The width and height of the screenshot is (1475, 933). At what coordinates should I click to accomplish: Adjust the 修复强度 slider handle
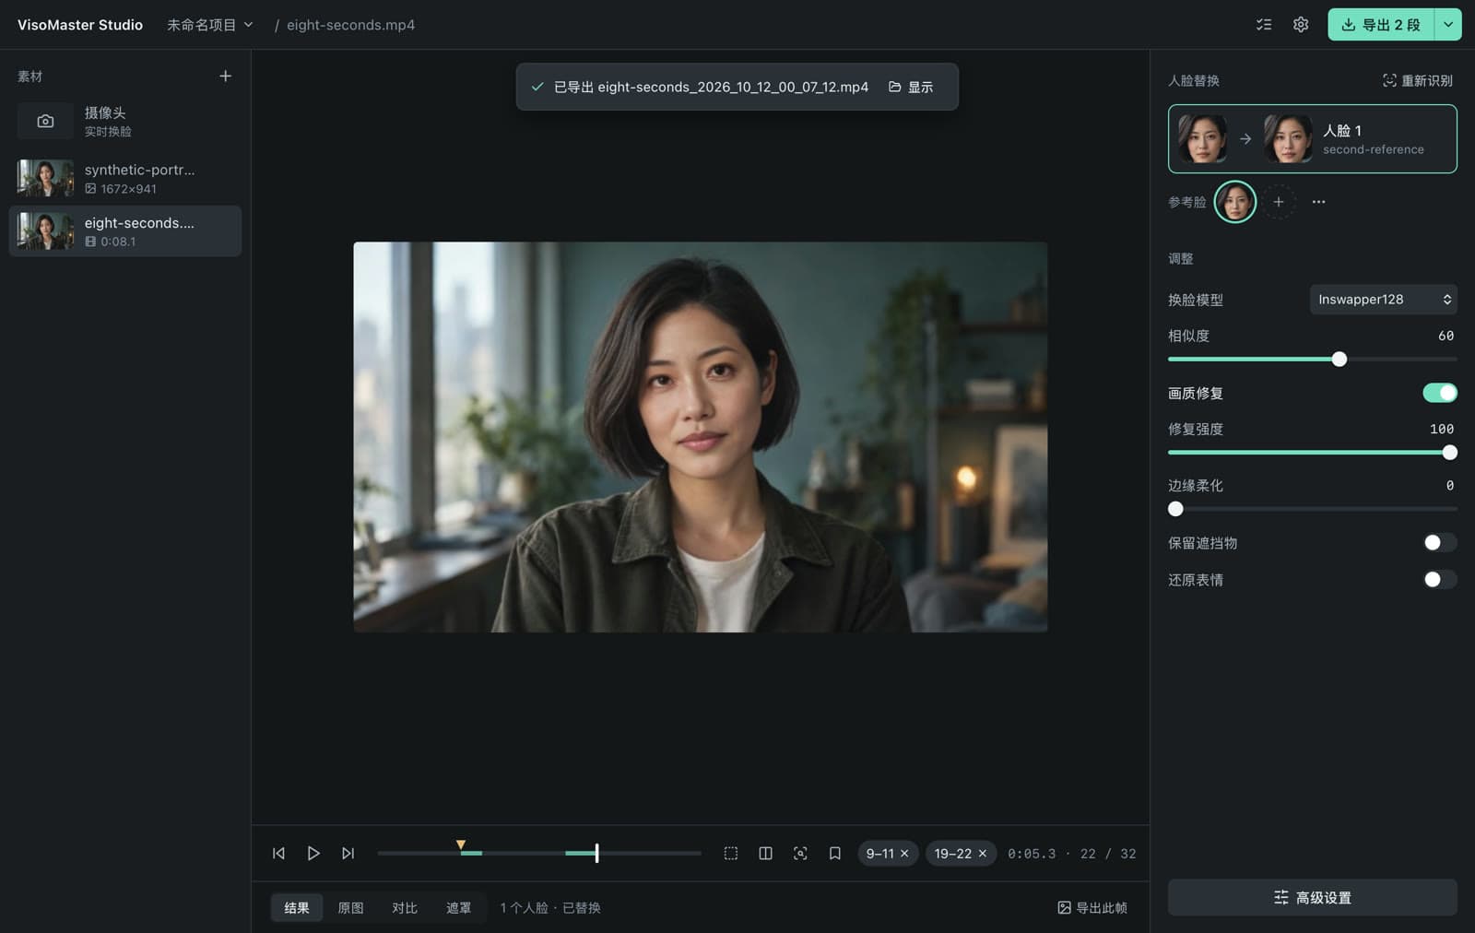[1450, 453]
